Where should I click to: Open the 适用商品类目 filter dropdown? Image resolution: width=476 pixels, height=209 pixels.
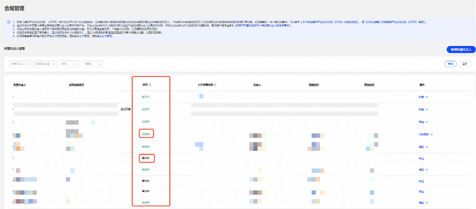[x=46, y=64]
